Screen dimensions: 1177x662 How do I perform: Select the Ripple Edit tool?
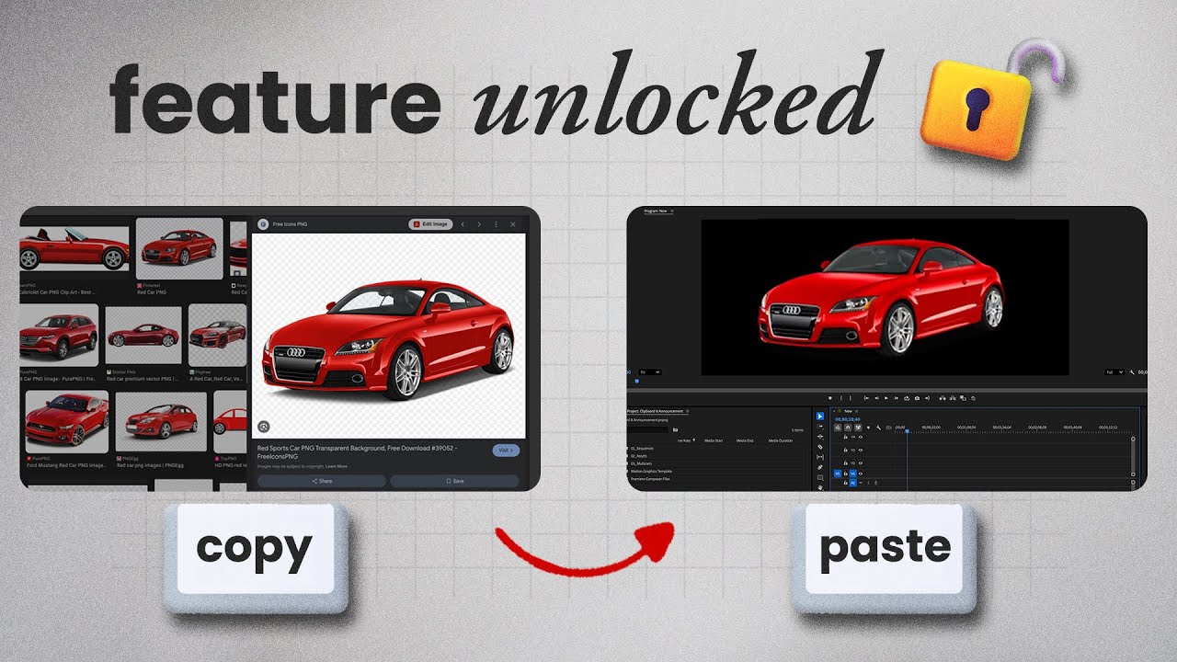pos(820,437)
